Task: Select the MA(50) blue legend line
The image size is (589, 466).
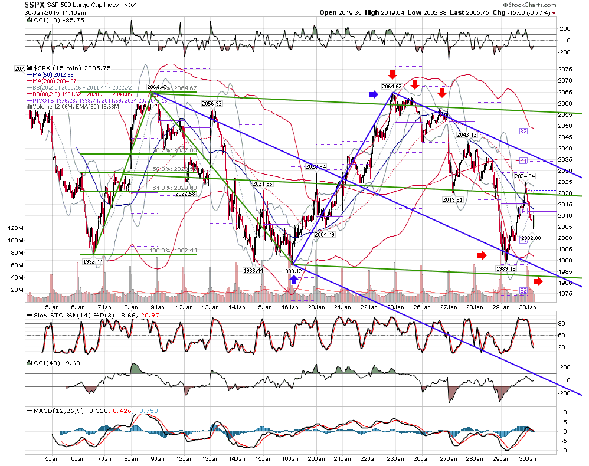Action: pyautogui.click(x=30, y=75)
